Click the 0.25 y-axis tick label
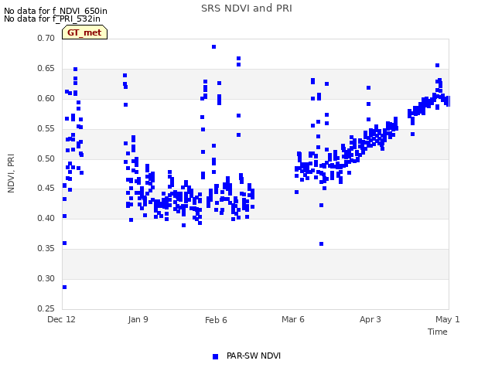This screenshot has width=495, height=371. [46, 308]
